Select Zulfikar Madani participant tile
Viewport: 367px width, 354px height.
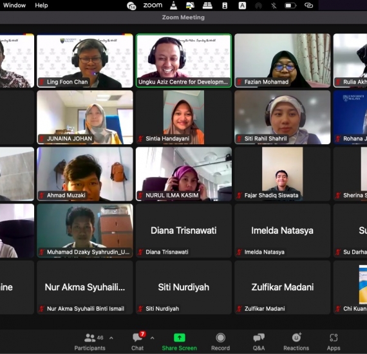pos(283,287)
